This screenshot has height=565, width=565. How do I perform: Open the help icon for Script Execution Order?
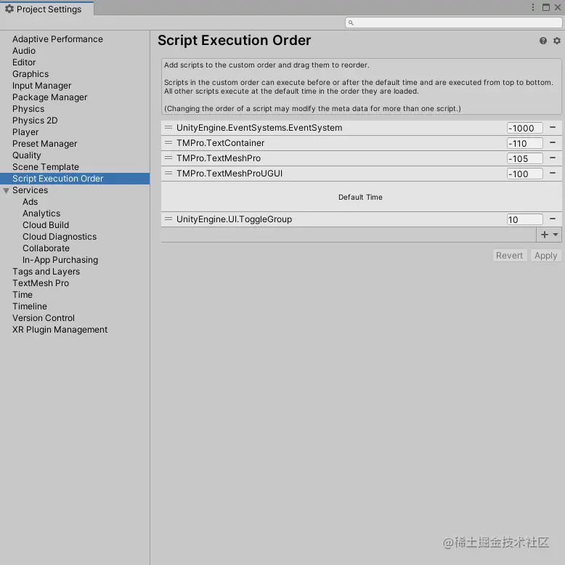[x=542, y=41]
